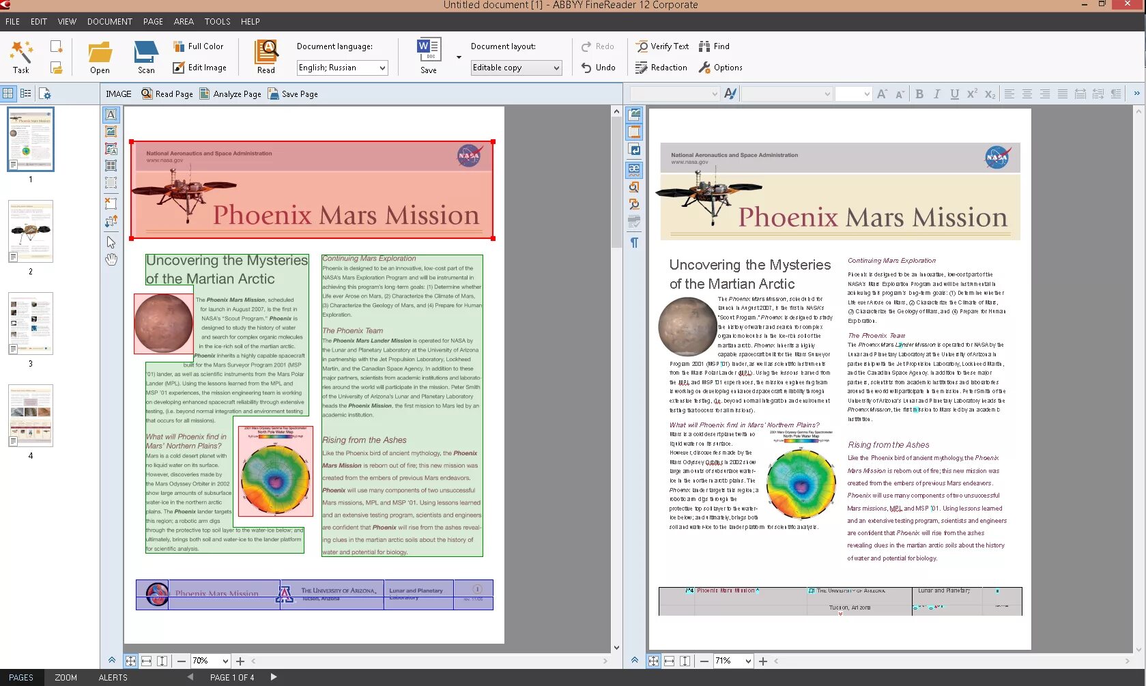Click the Full Color mode button
The image size is (1146, 686).
point(198,46)
